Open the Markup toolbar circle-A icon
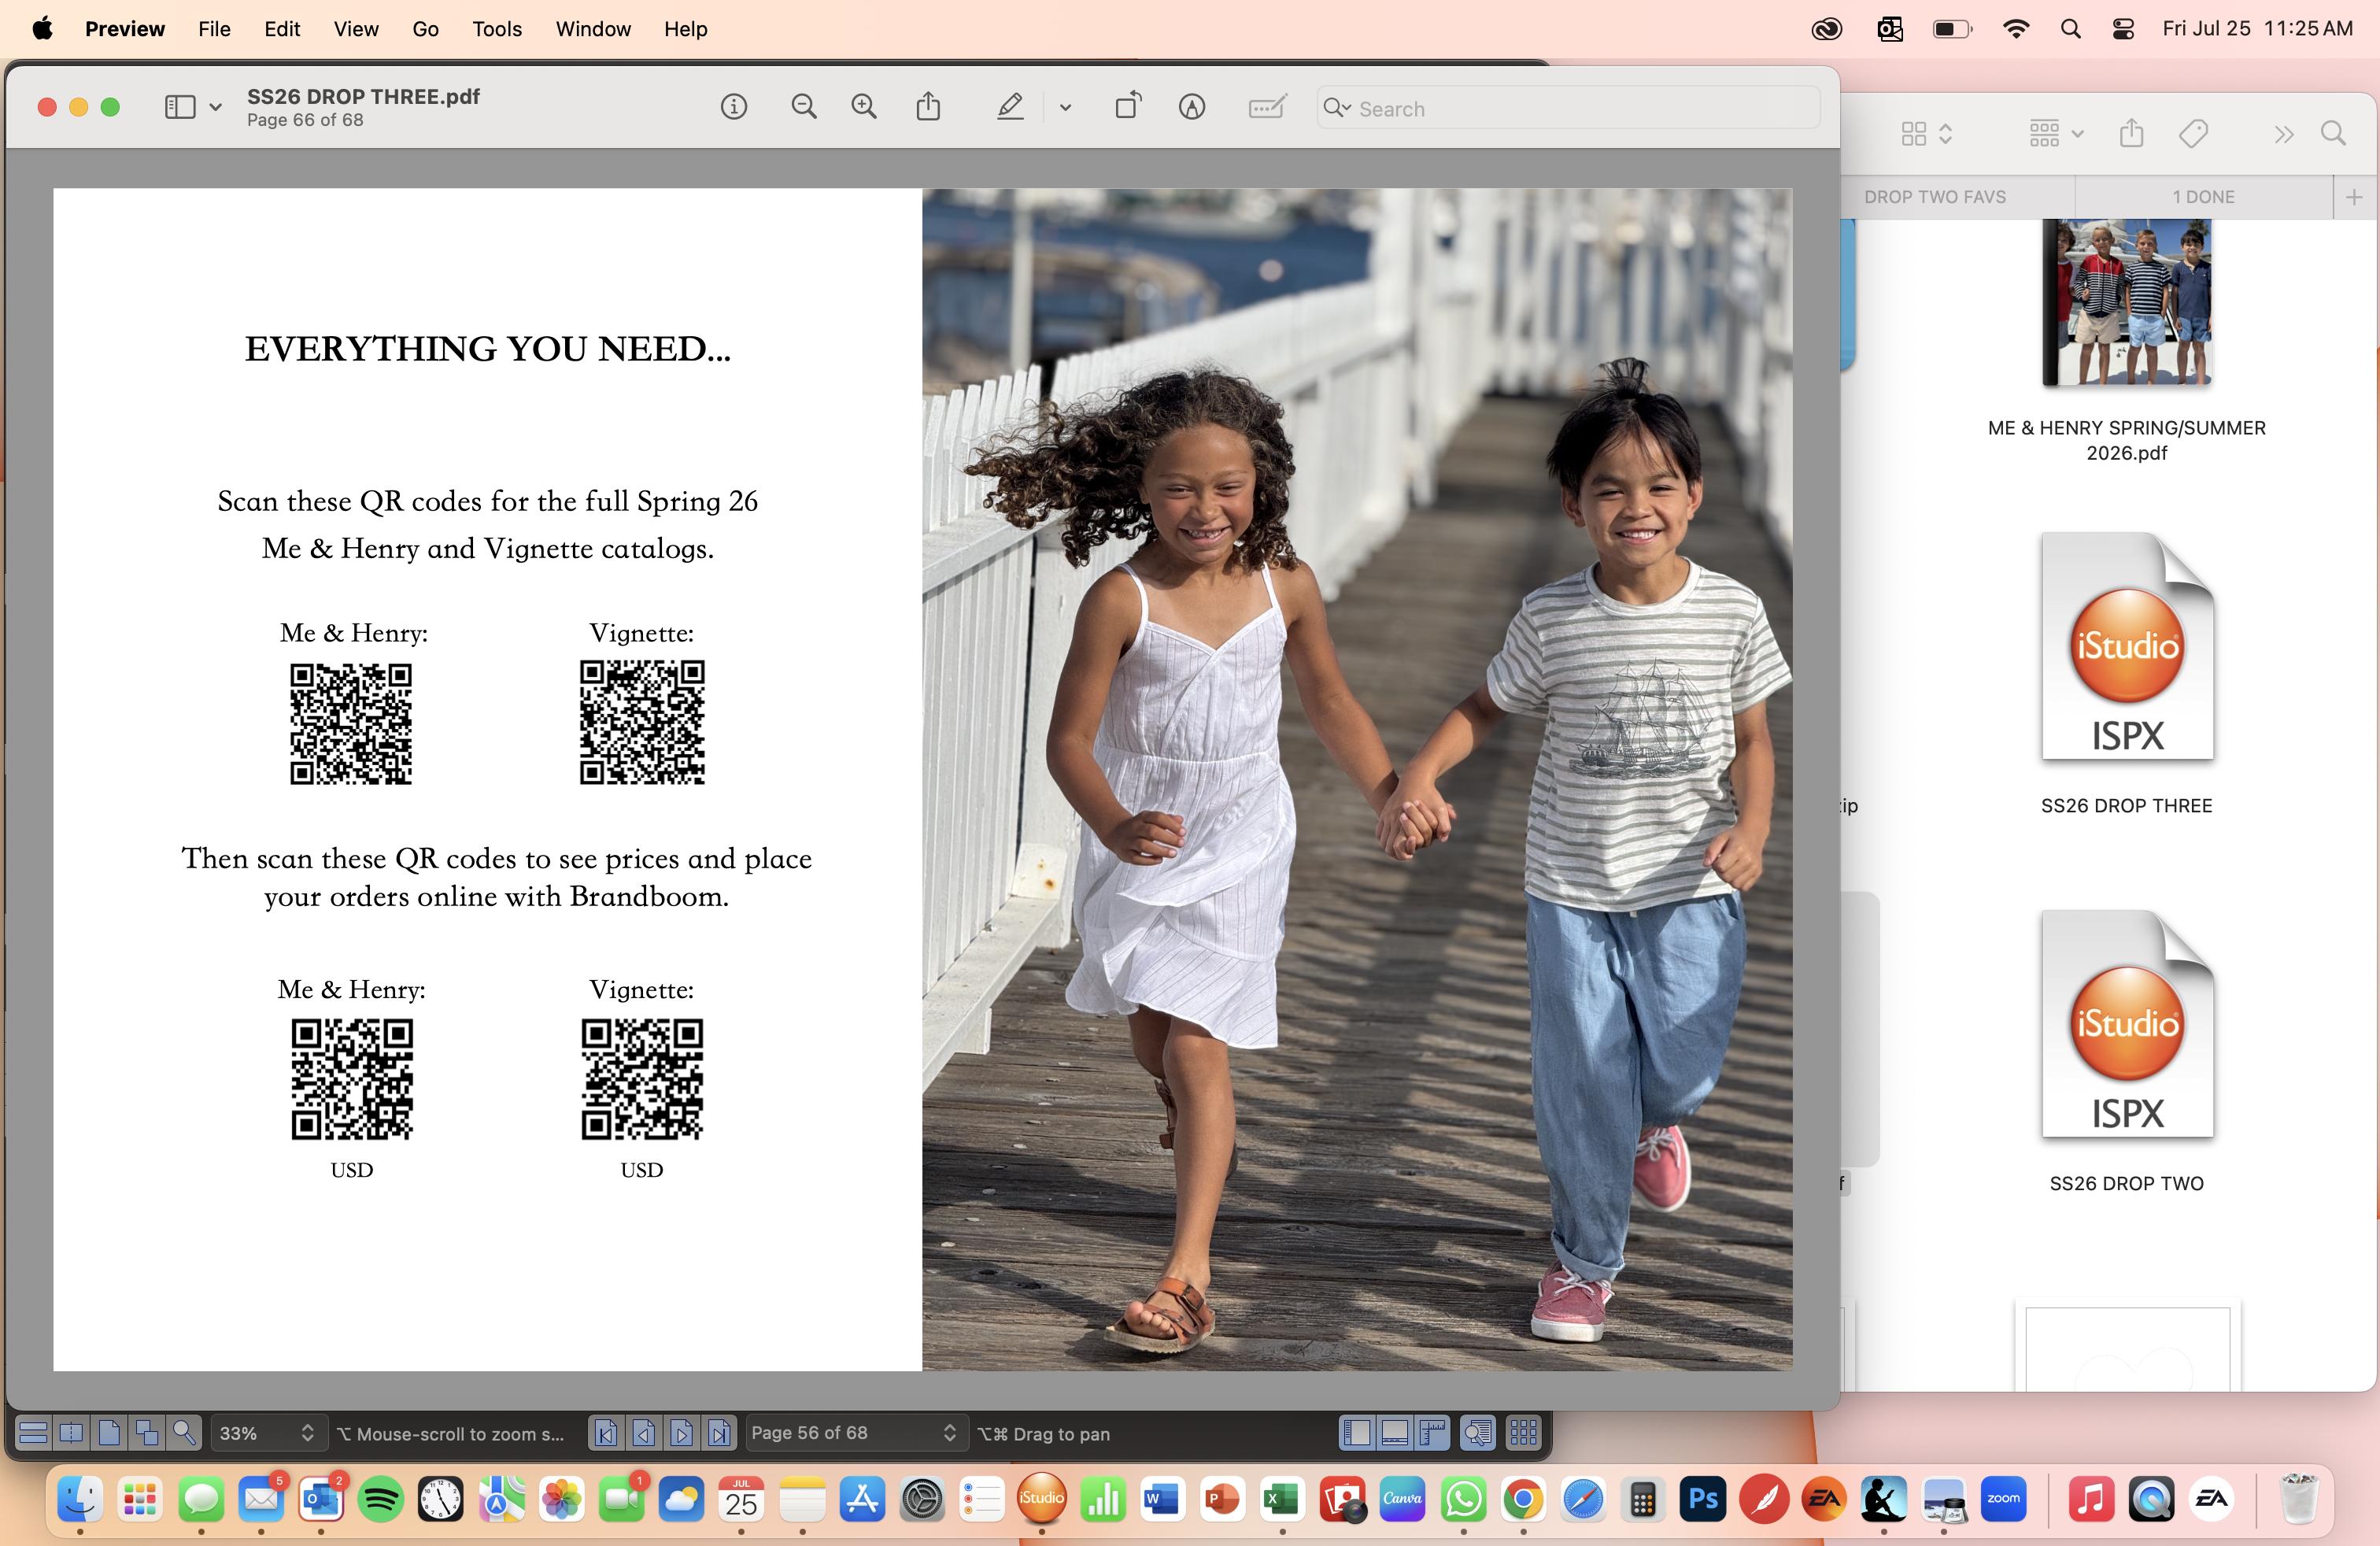The height and width of the screenshot is (1546, 2380). pyautogui.click(x=1191, y=107)
